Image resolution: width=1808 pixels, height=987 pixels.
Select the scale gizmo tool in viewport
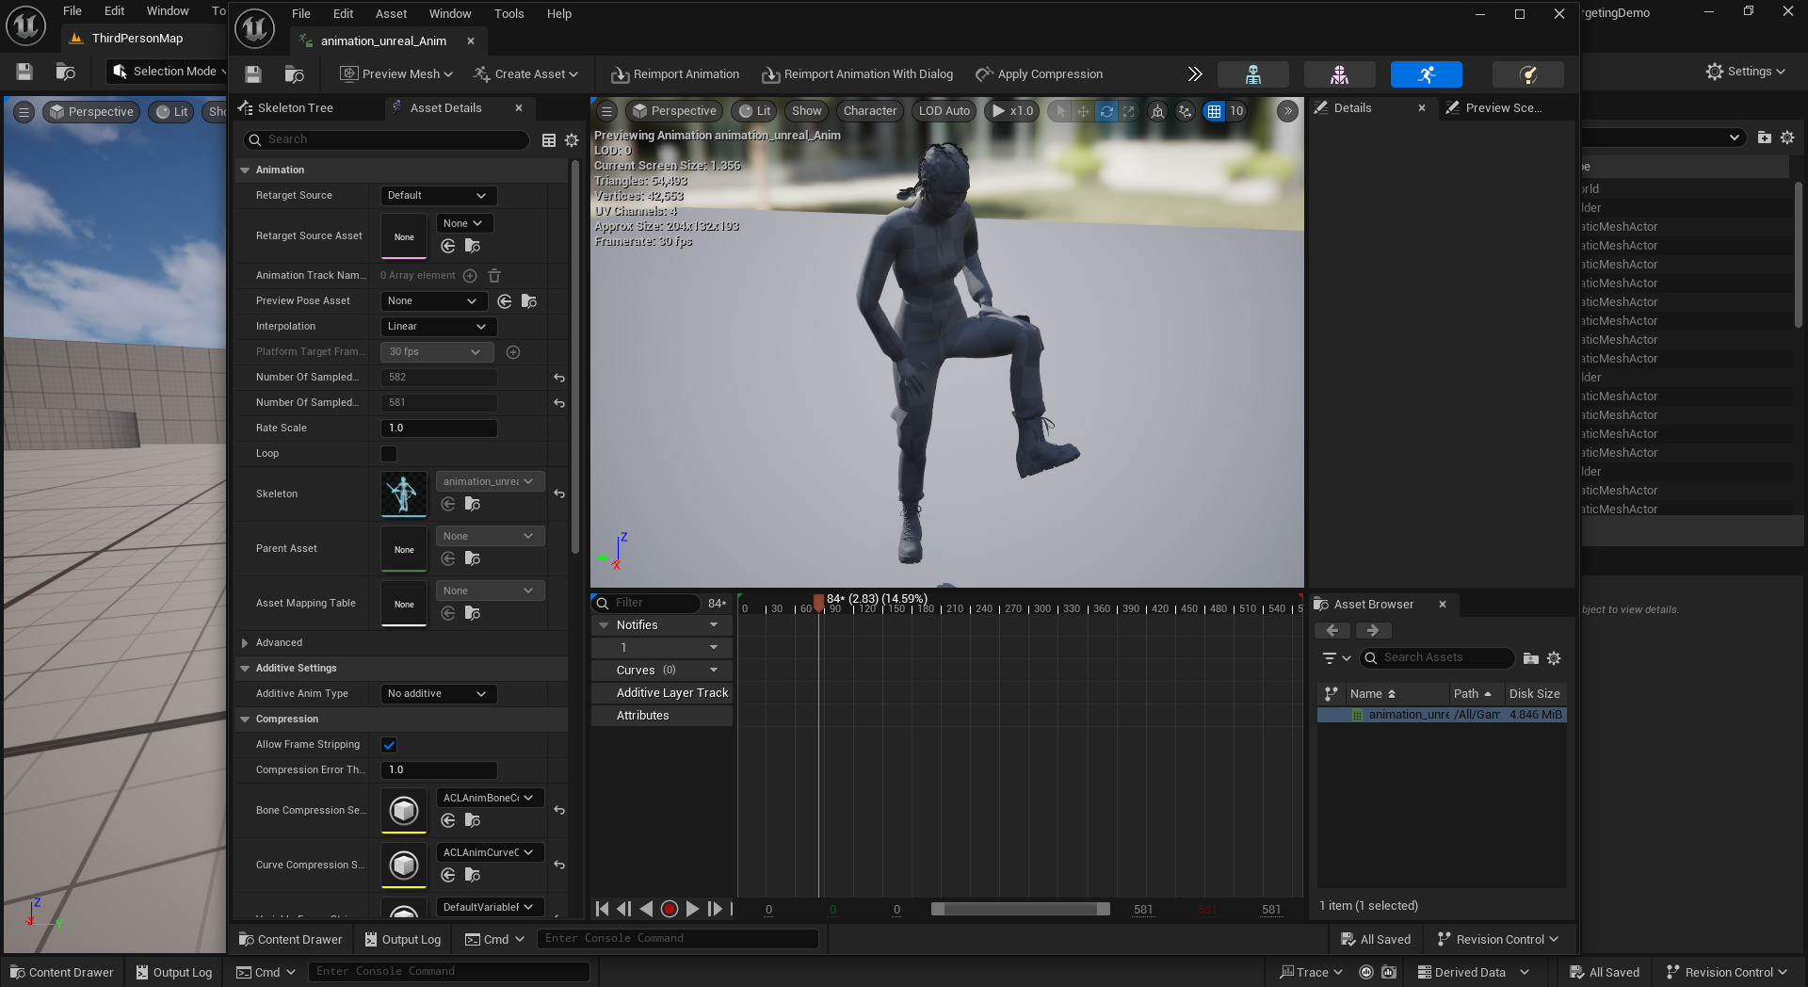coord(1129,111)
